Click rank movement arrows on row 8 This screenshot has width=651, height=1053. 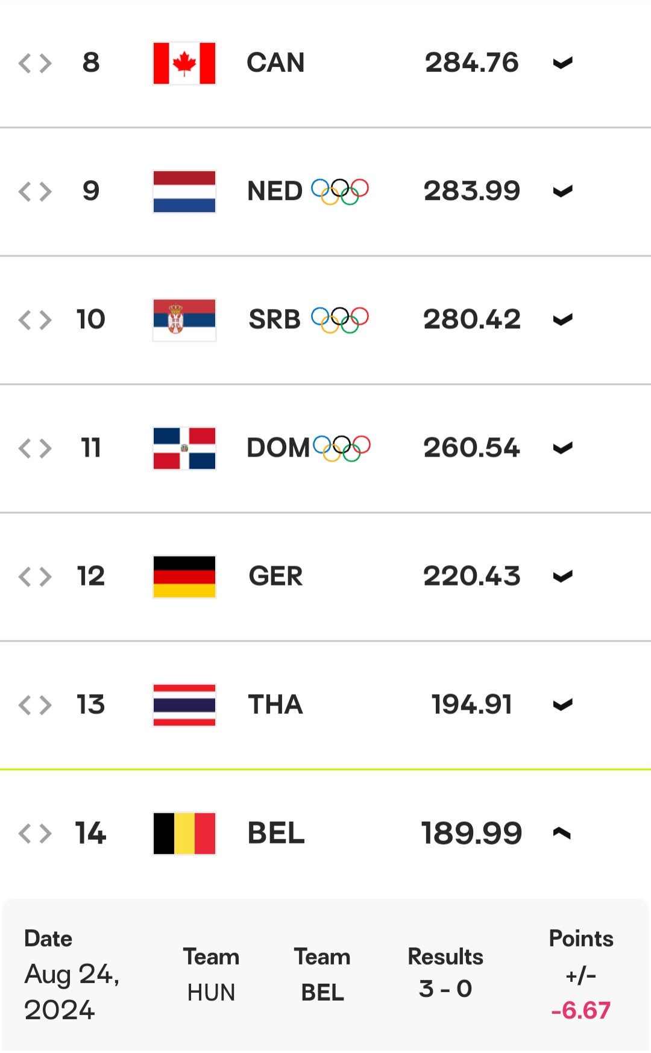tap(35, 63)
